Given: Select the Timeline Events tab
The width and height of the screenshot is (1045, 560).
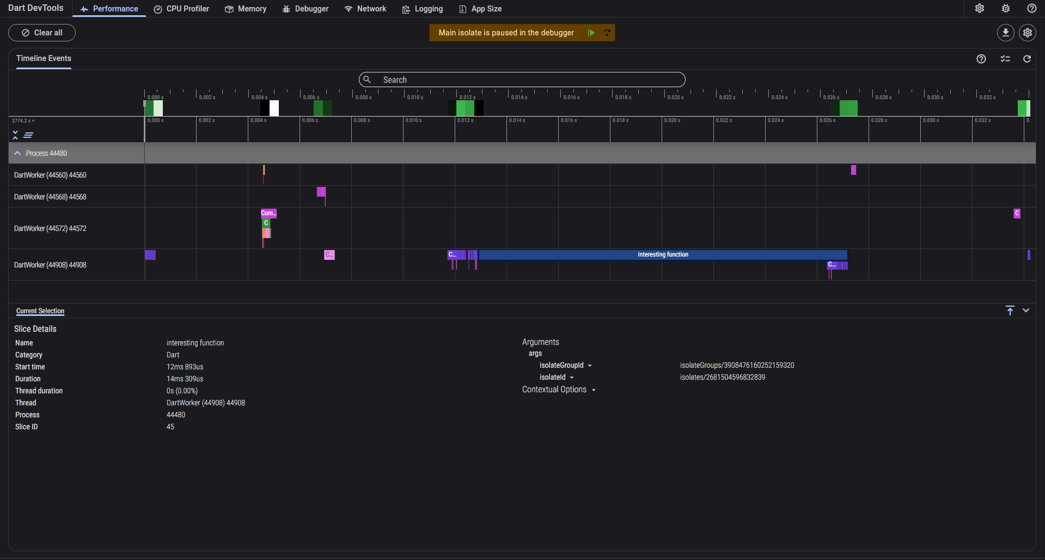Looking at the screenshot, I should point(44,58).
